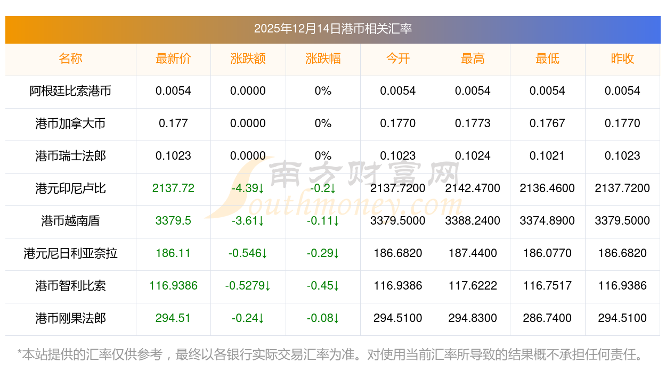
Task: Click change amount -0.24↓
Action: pos(248,318)
